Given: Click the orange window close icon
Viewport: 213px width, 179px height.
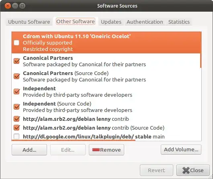Looking at the screenshot, I should pyautogui.click(x=8, y=6).
